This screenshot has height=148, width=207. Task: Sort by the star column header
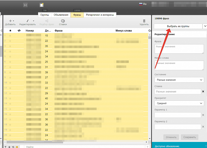click(x=10, y=31)
